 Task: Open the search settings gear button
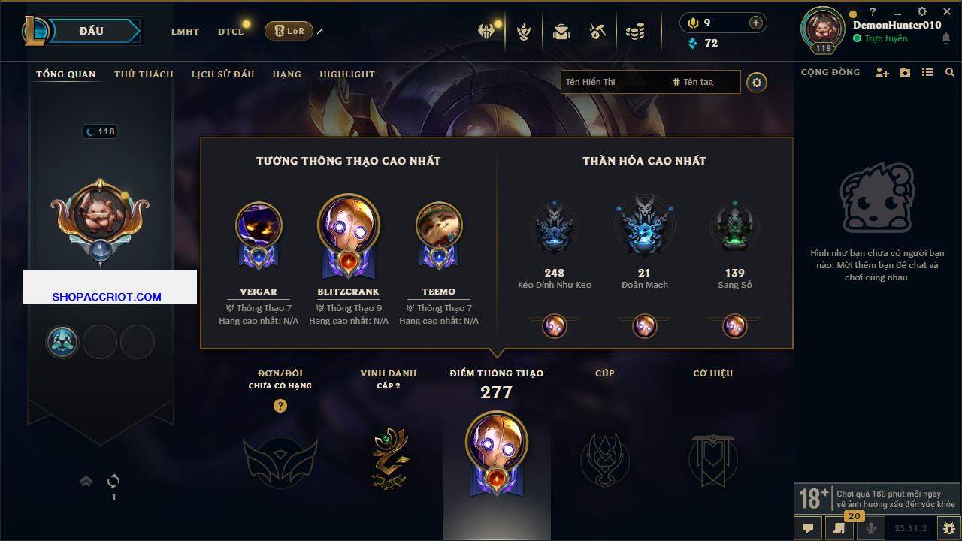pos(757,82)
